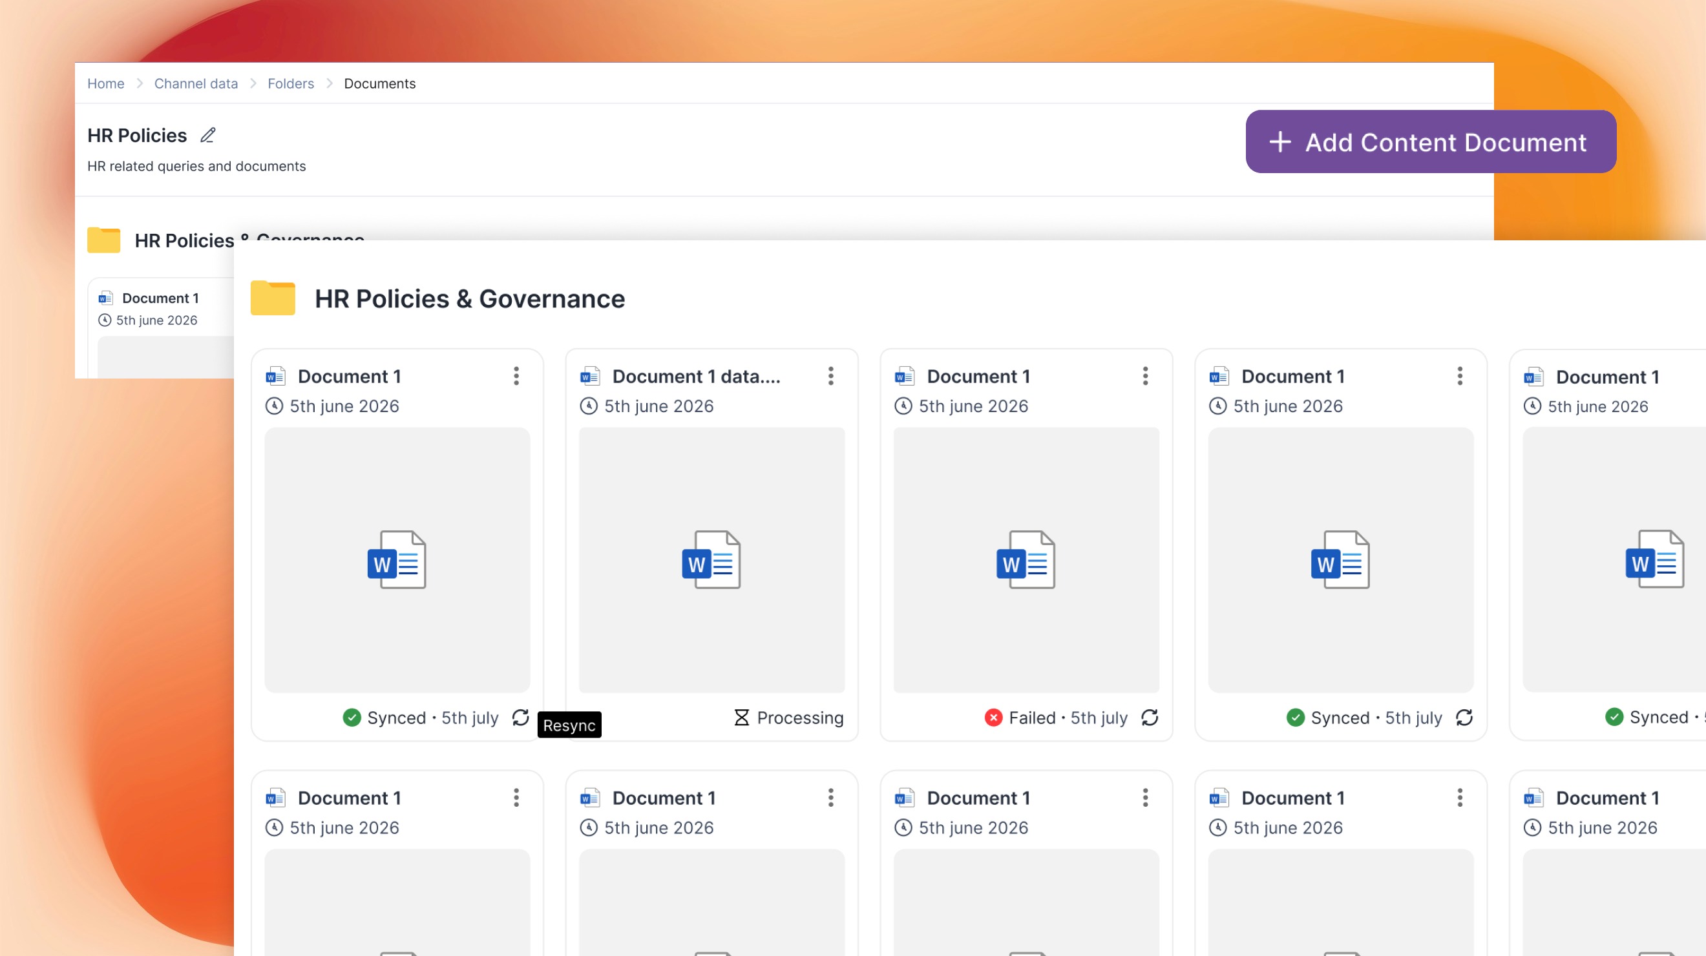Click the clock icon under Document 1 data....
Screen dimensions: 1706x956
[589, 406]
